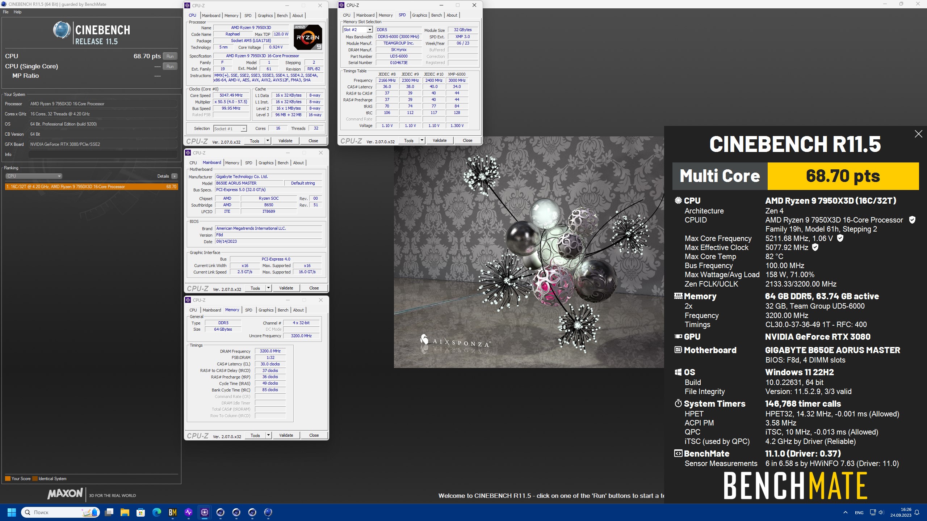
Task: Switch to SPD tab in CPU-Z memory window
Action: click(248, 310)
